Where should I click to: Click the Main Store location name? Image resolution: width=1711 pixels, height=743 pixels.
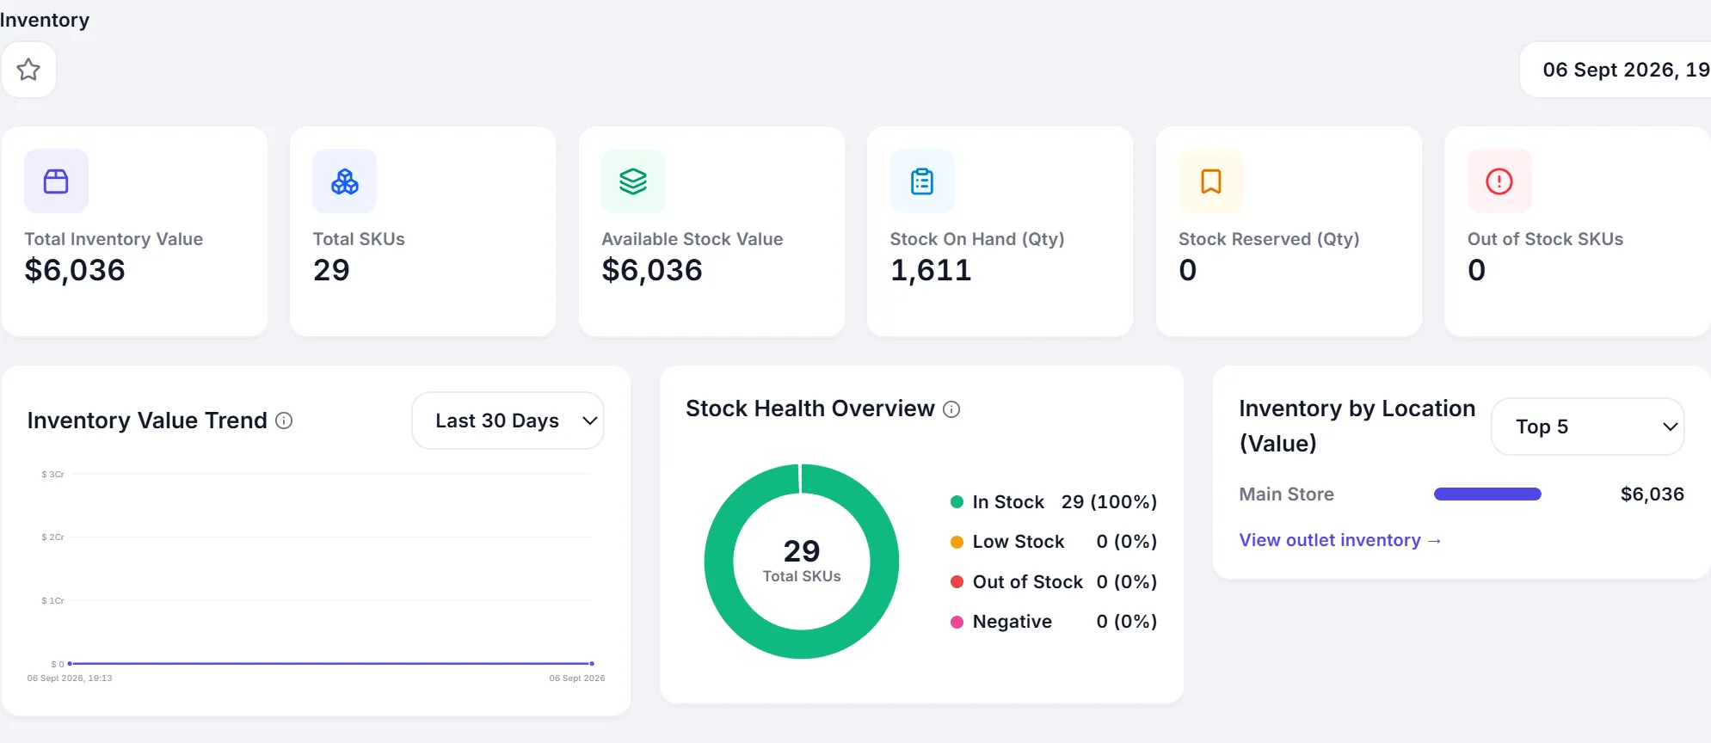tap(1286, 494)
